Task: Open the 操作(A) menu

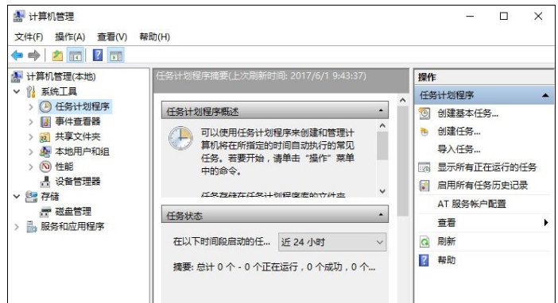Action: [x=70, y=37]
